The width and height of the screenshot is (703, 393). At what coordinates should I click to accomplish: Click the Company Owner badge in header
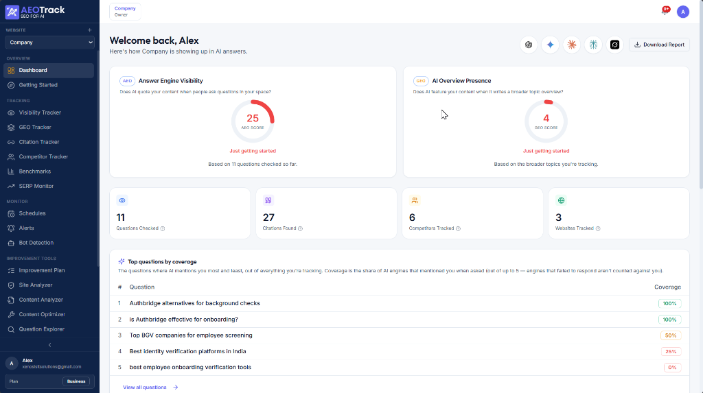click(x=125, y=12)
